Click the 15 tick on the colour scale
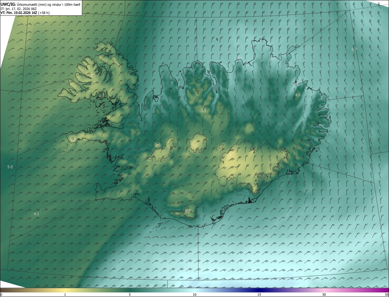 point(259,295)
